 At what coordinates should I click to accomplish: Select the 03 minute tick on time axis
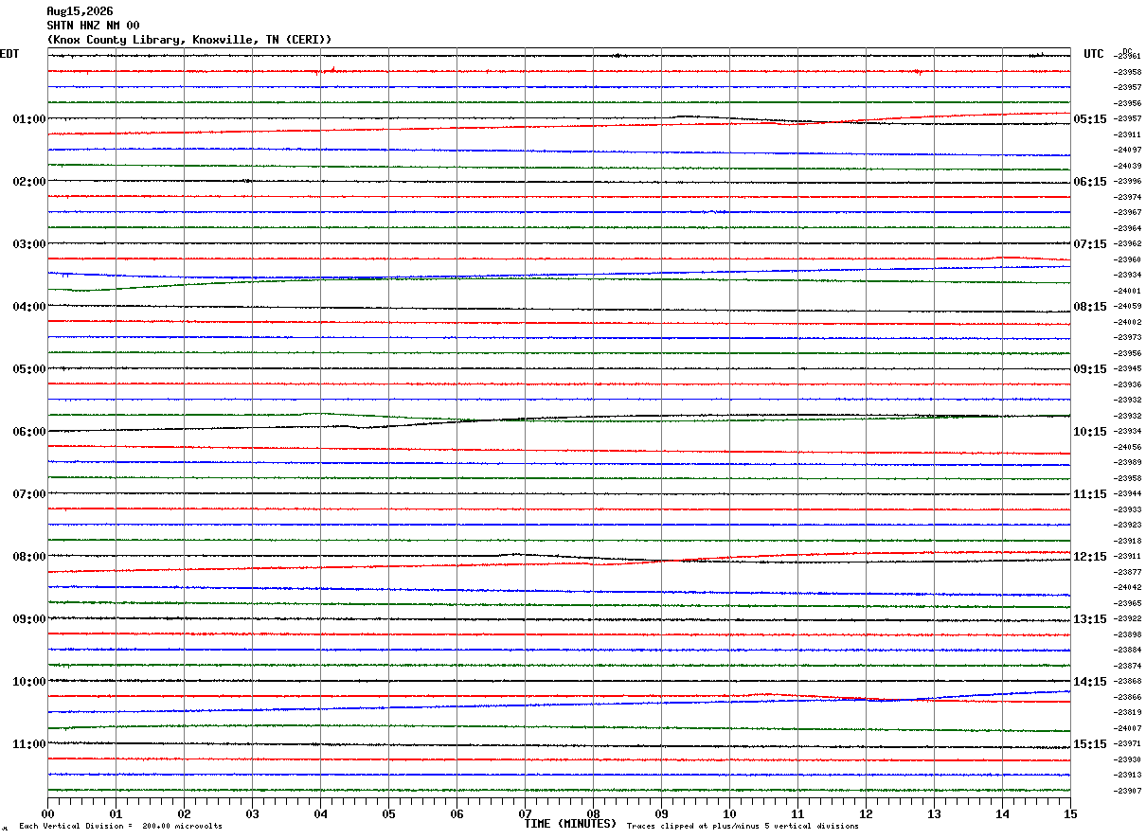(x=252, y=813)
